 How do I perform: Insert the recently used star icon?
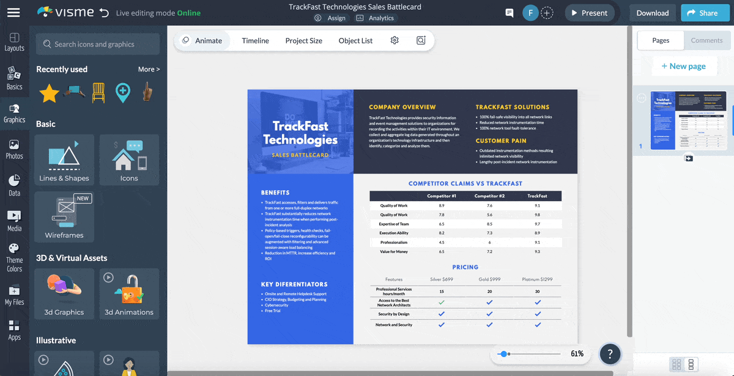(49, 93)
